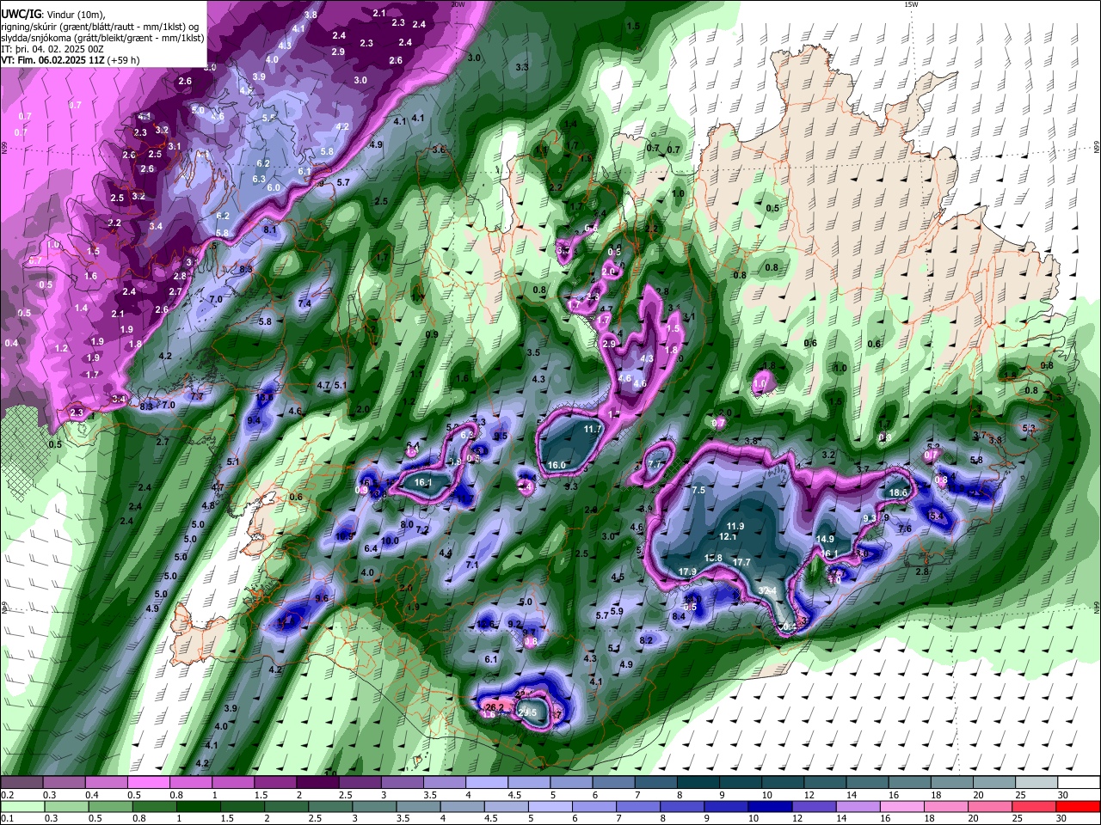
Task: Click the 15W longitude label at top
Action: [x=911, y=4]
